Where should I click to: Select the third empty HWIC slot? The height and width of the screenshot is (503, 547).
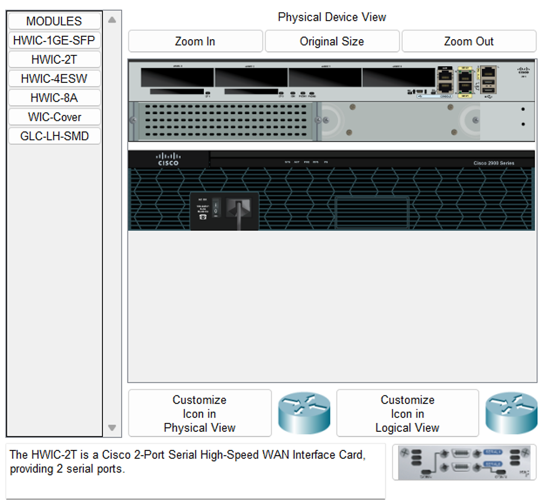pos(325,77)
